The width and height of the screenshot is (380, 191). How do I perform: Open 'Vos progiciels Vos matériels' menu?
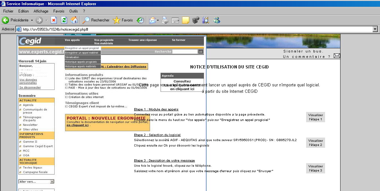pos(104,42)
